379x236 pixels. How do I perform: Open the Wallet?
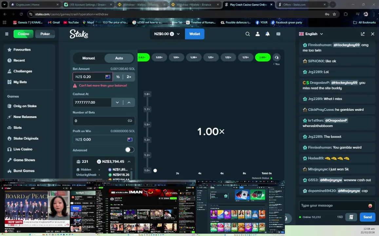(195, 34)
